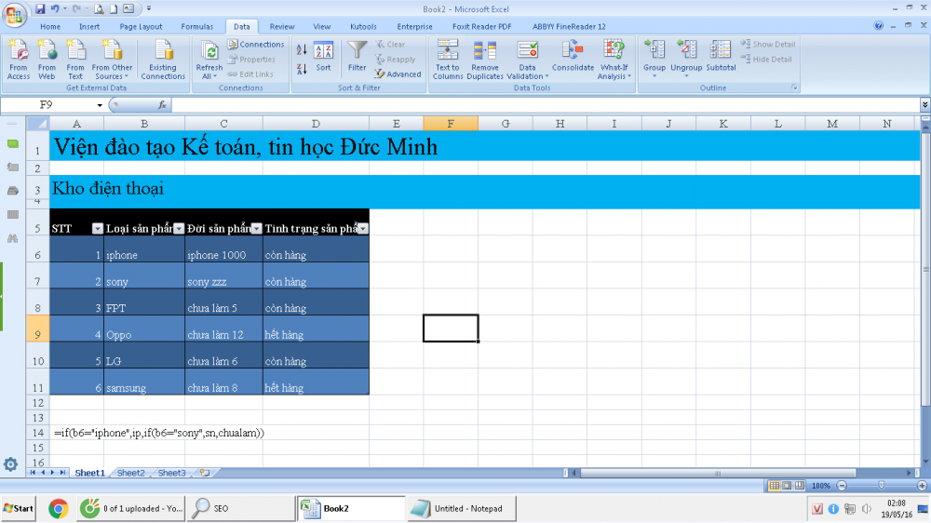Open the From Other Sources dropdown
Screen dimensions: 931x523
click(112, 59)
